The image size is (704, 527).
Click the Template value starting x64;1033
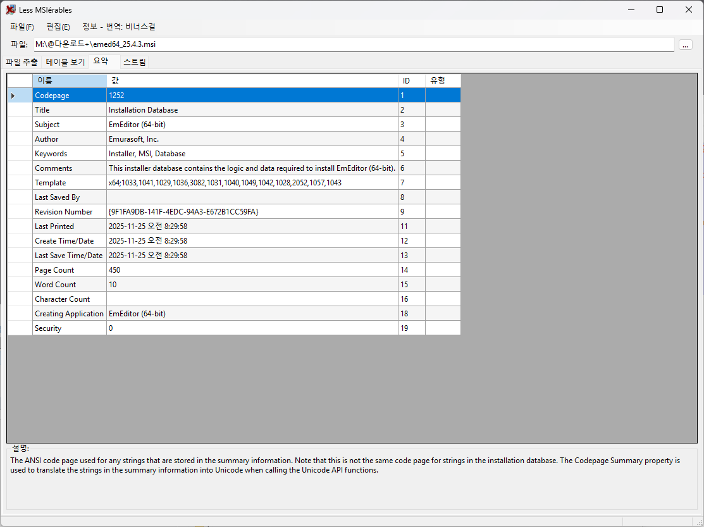click(252, 183)
